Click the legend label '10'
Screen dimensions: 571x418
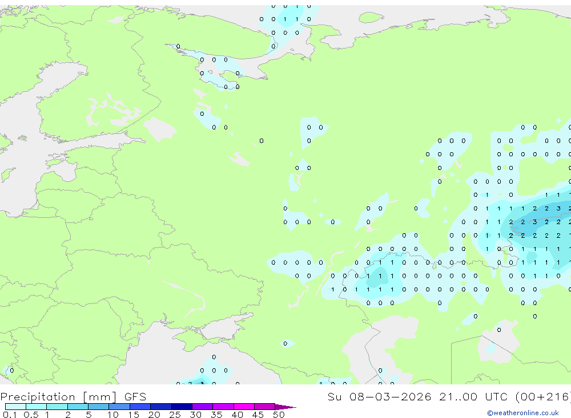[113, 415]
